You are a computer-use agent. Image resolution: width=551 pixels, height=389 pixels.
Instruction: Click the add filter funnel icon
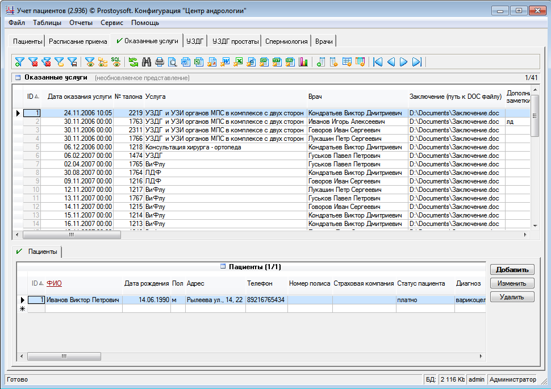click(20, 62)
